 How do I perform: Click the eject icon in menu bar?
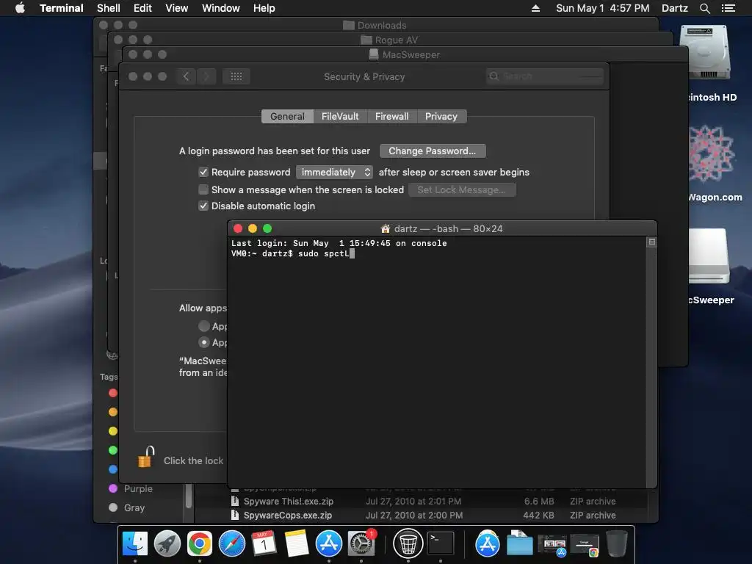[x=535, y=8]
